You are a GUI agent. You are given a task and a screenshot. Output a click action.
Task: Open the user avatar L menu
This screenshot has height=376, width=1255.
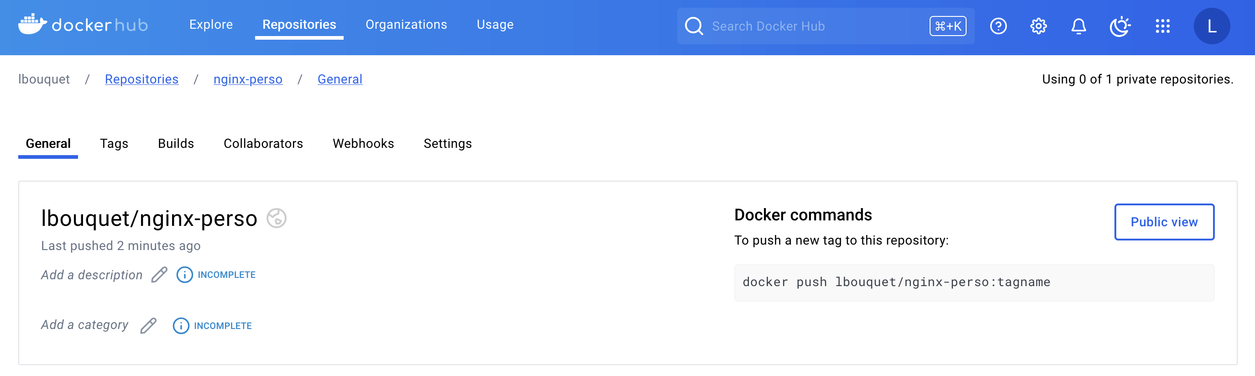pos(1211,26)
